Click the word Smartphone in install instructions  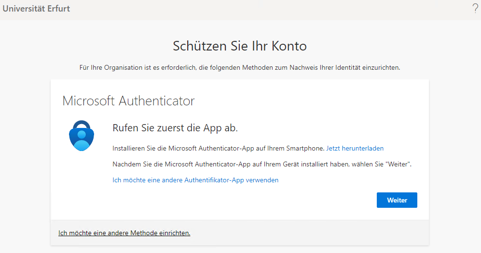[309, 148]
